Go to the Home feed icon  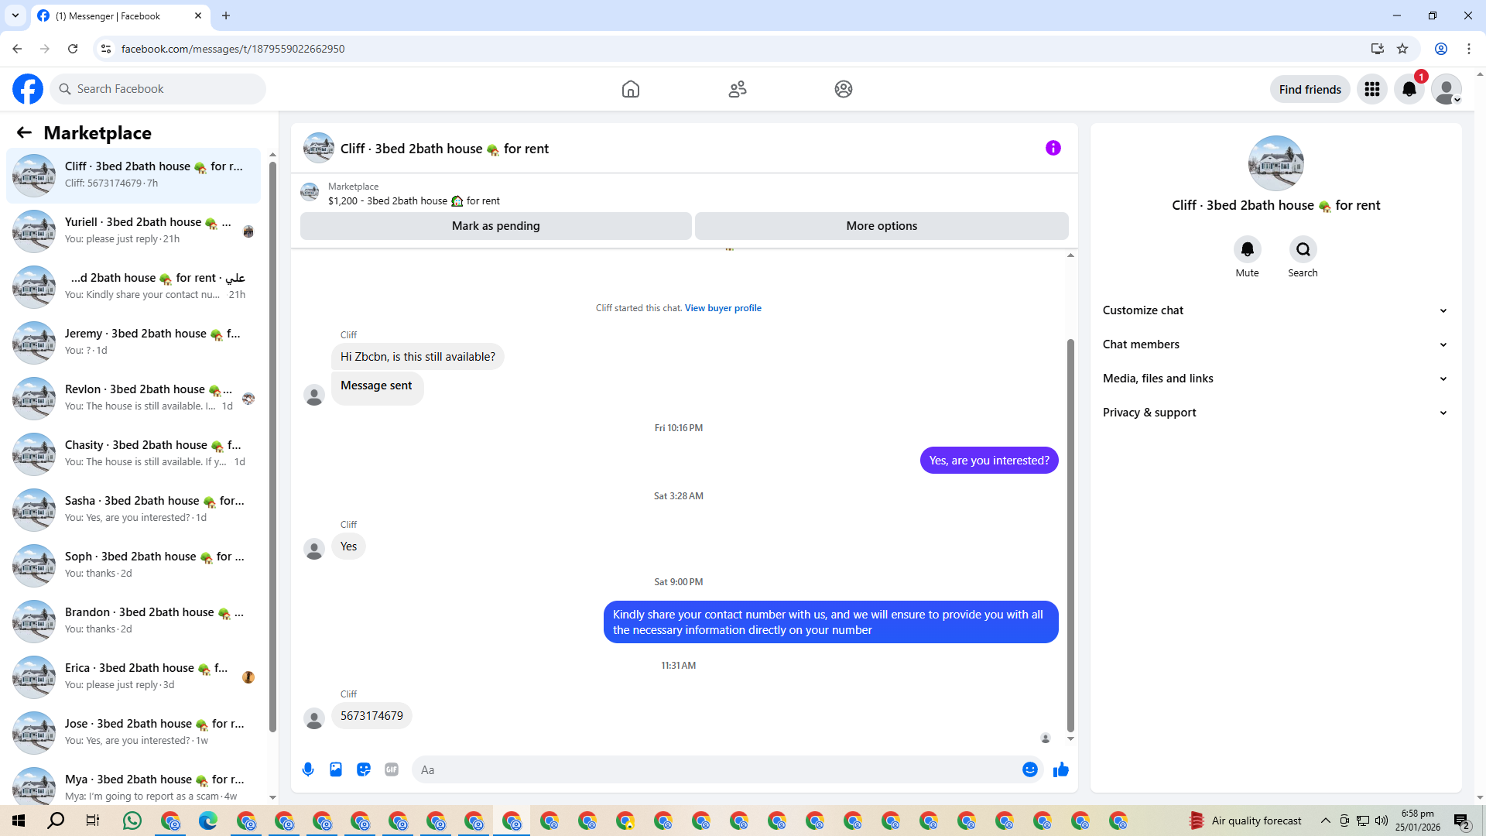tap(631, 89)
